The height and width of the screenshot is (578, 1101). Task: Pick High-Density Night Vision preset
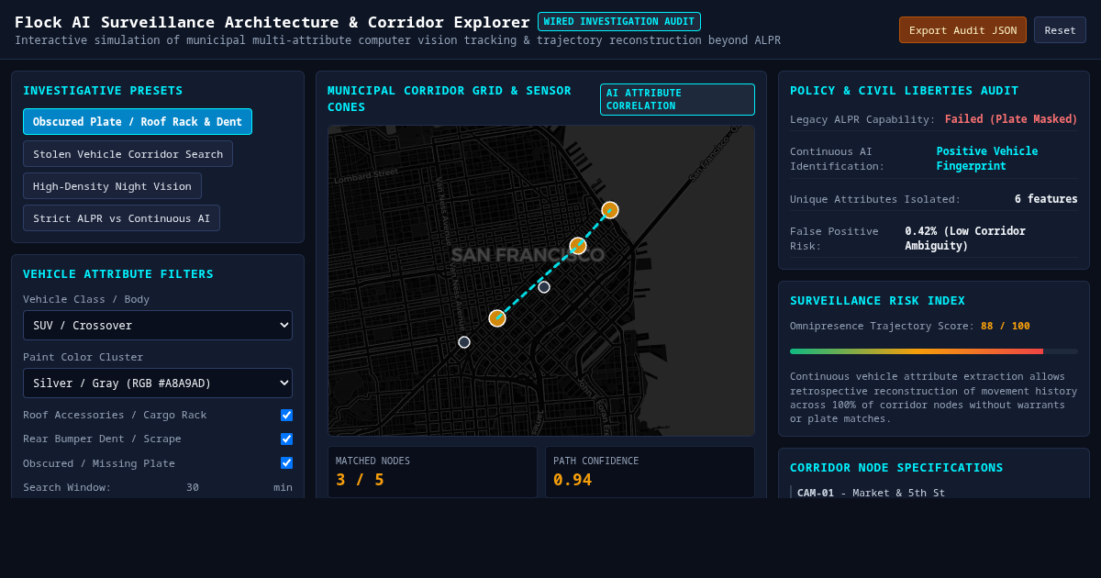[112, 186]
